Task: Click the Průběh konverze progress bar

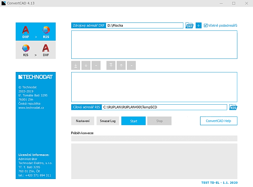Action: click(154, 138)
